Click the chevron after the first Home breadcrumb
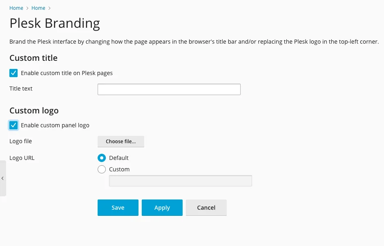The height and width of the screenshot is (246, 384). point(26,8)
